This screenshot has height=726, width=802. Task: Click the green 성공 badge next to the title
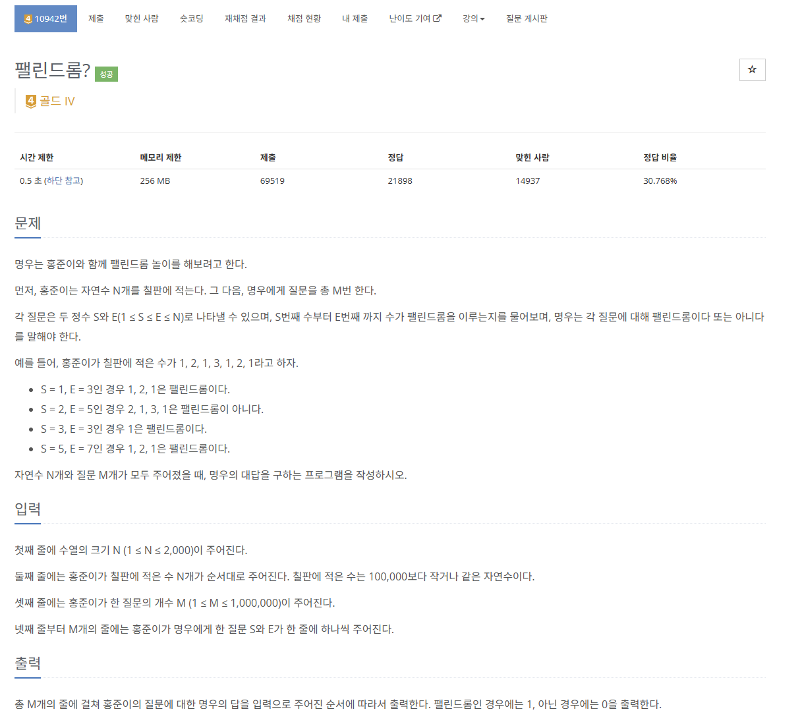[105, 74]
